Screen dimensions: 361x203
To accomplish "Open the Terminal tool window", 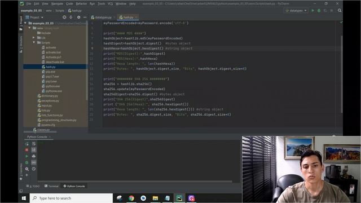I will 51,186.
